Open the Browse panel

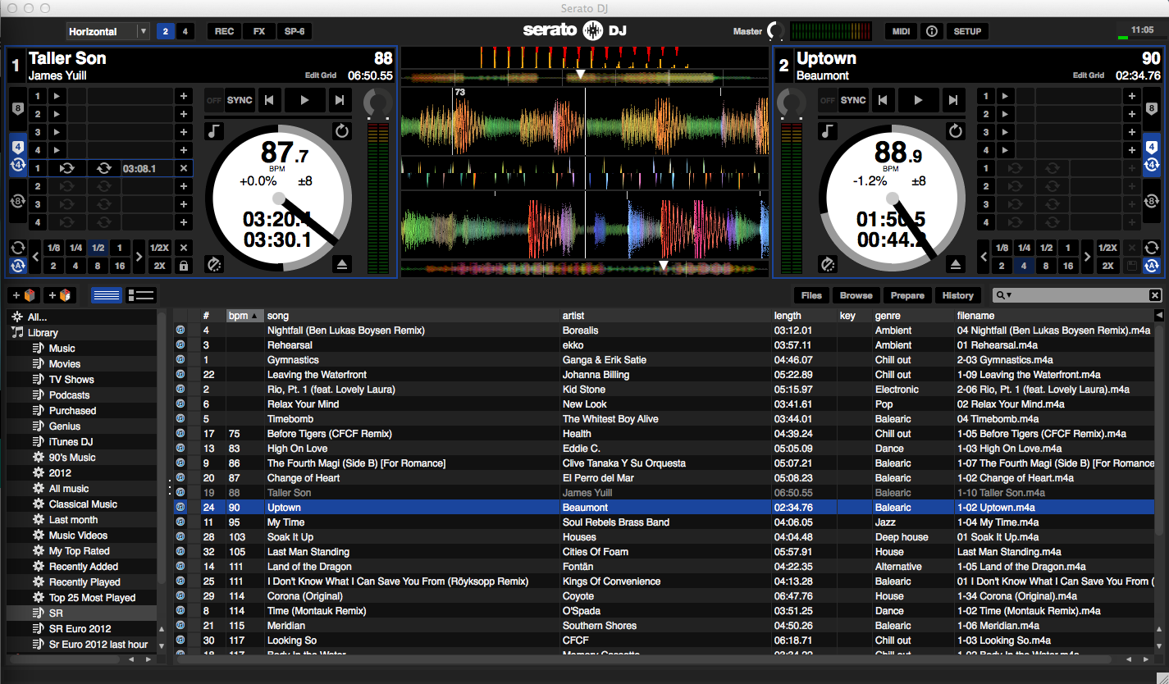pos(856,295)
